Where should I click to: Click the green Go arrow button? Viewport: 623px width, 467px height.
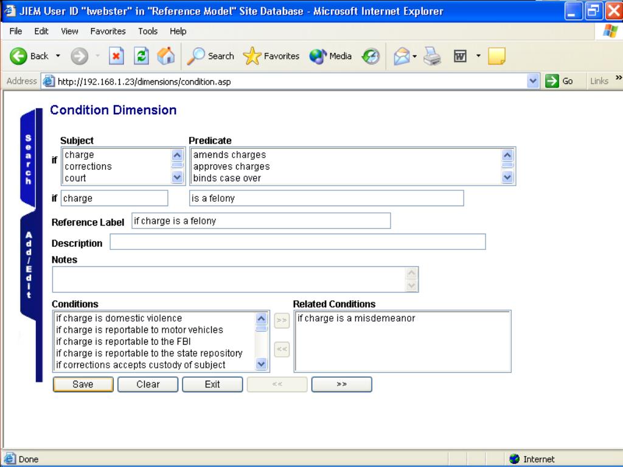tap(552, 81)
